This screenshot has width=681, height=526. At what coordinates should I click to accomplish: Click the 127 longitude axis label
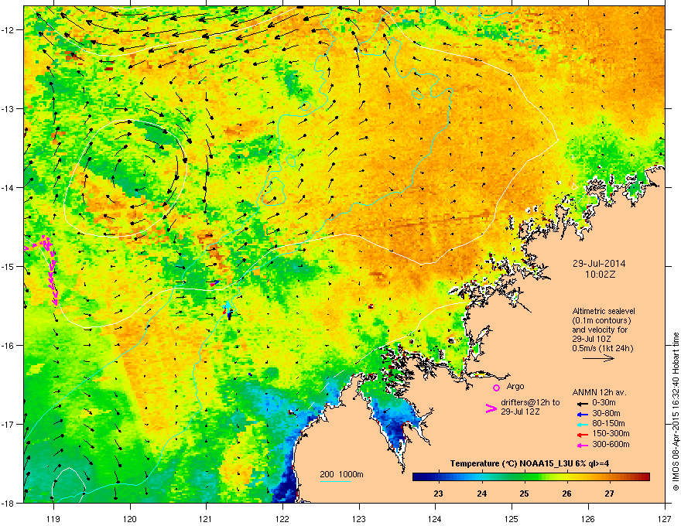[665, 518]
